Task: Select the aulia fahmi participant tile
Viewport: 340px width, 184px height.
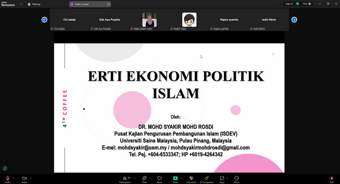Action: pyautogui.click(x=269, y=20)
